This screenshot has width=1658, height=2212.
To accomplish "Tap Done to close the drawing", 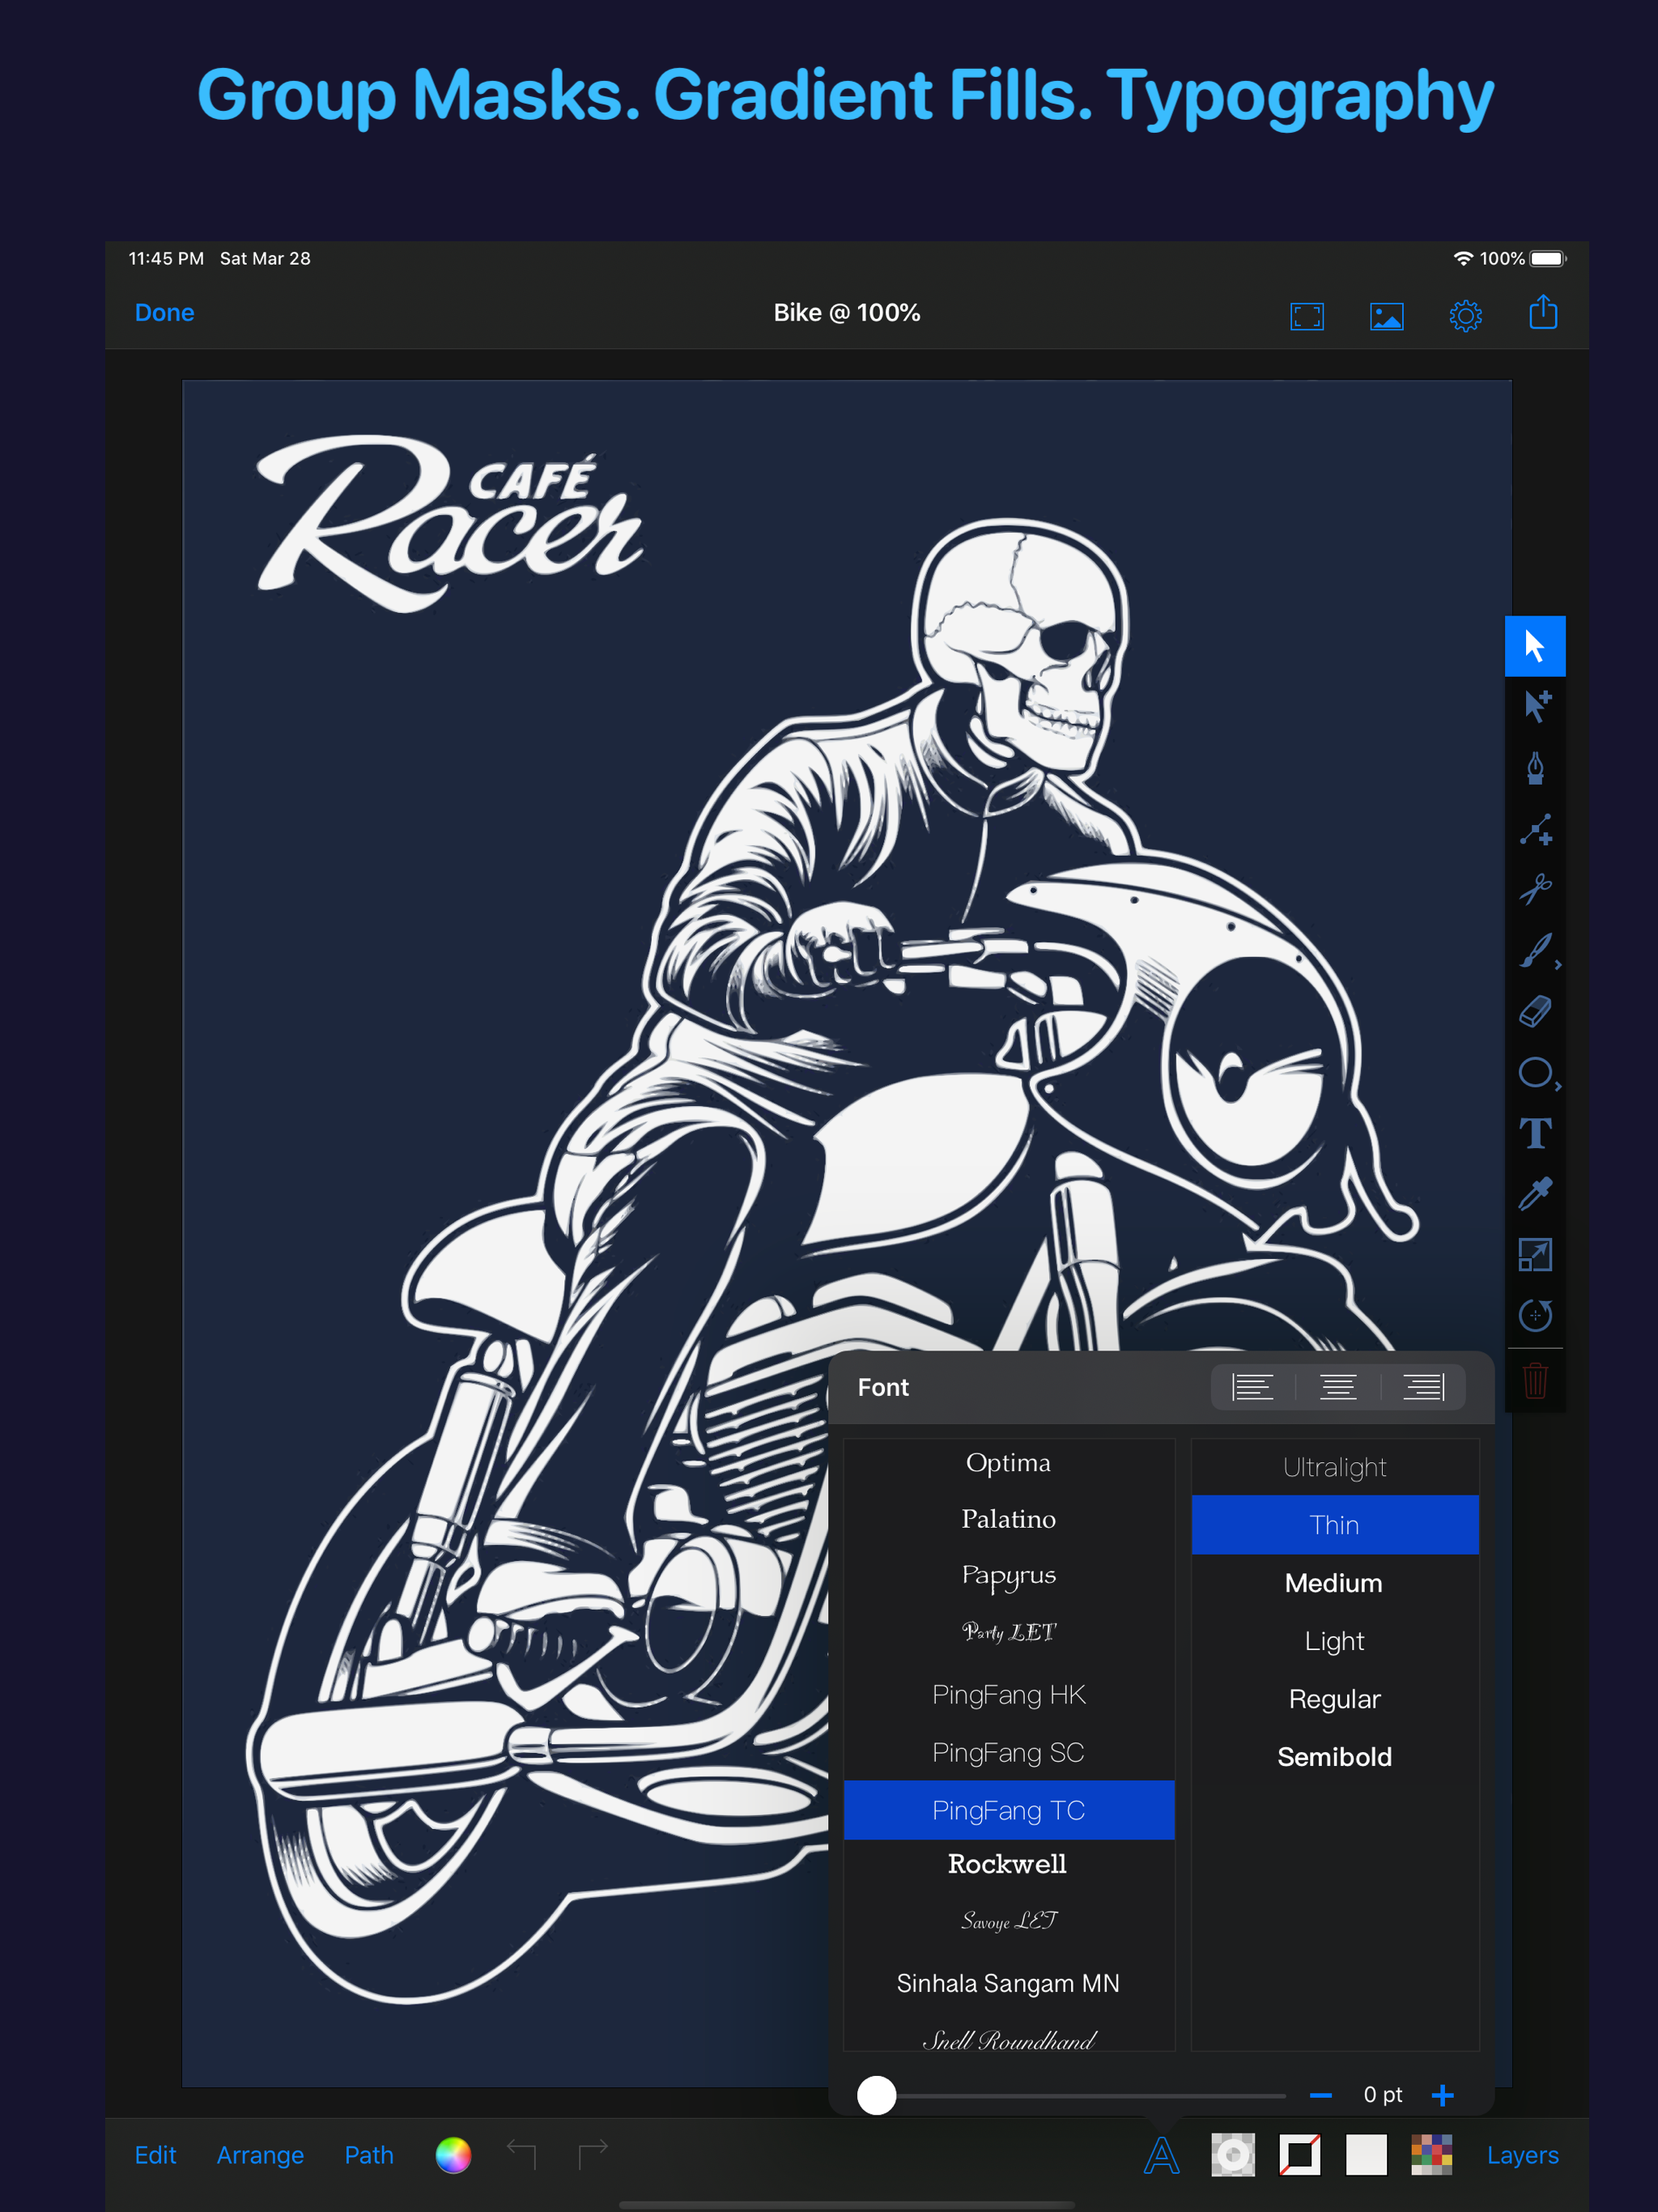I will (x=164, y=313).
